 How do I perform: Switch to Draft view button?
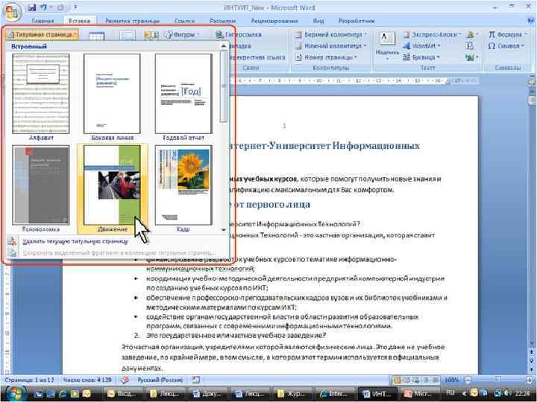[435, 380]
